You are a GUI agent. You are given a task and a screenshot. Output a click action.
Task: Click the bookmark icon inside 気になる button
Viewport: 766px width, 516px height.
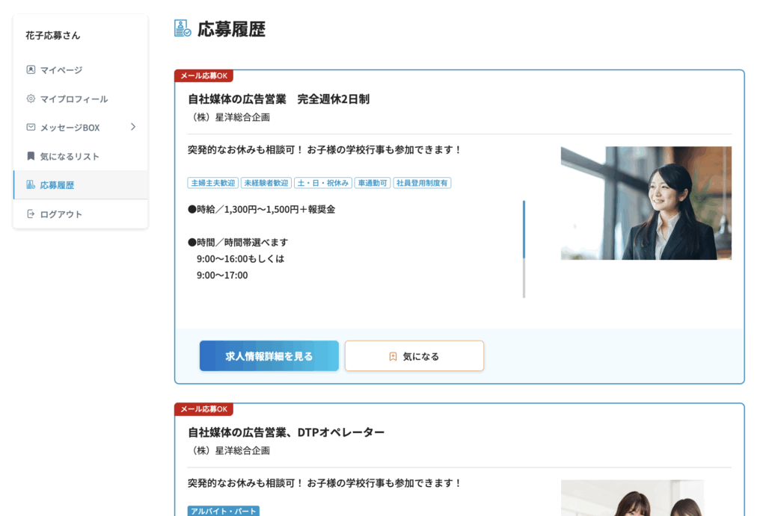pos(393,356)
